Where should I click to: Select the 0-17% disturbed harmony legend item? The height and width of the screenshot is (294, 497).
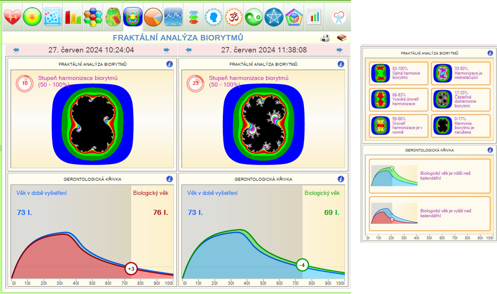461,126
